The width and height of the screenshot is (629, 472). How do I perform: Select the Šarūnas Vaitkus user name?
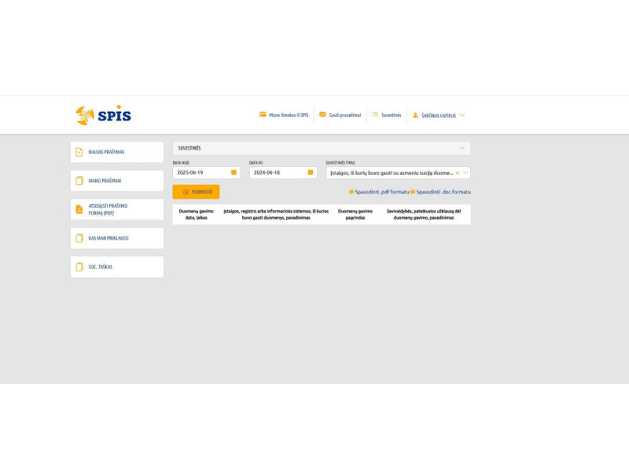click(x=439, y=116)
